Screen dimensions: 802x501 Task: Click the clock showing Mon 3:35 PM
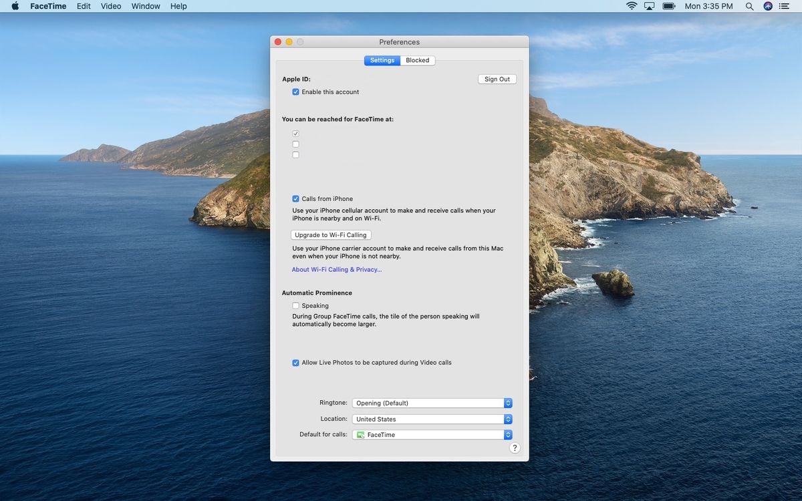pyautogui.click(x=708, y=6)
